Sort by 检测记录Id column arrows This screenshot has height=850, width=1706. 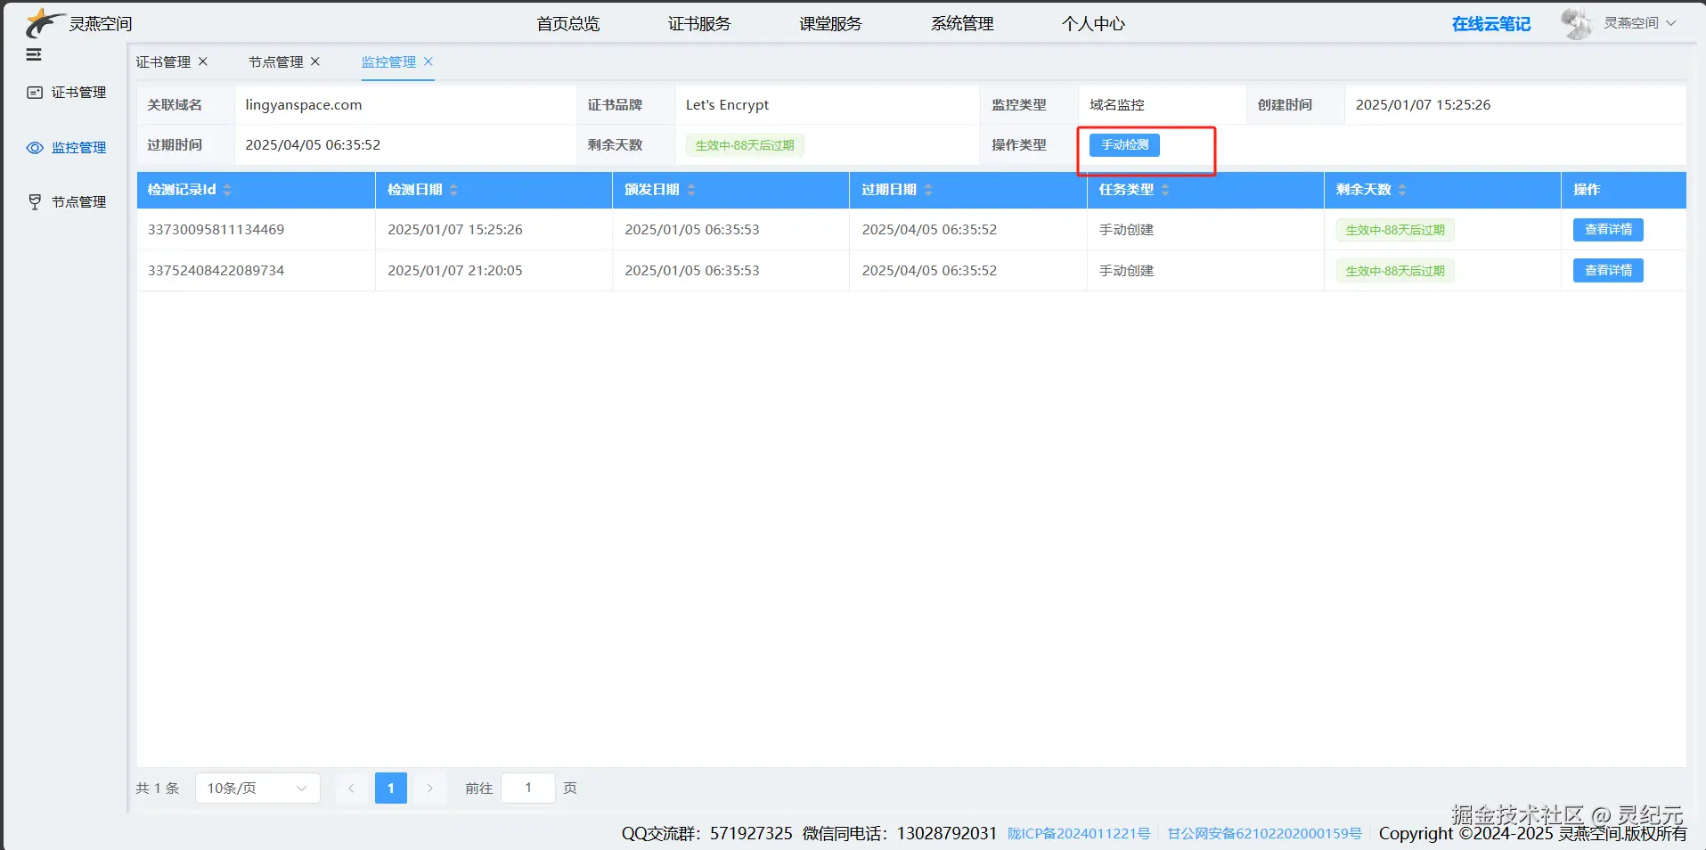227,190
